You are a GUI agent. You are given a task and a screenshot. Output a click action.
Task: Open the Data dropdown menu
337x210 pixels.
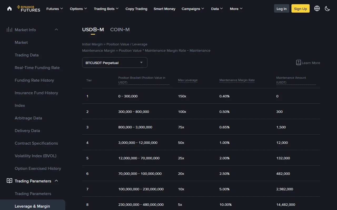point(217,9)
